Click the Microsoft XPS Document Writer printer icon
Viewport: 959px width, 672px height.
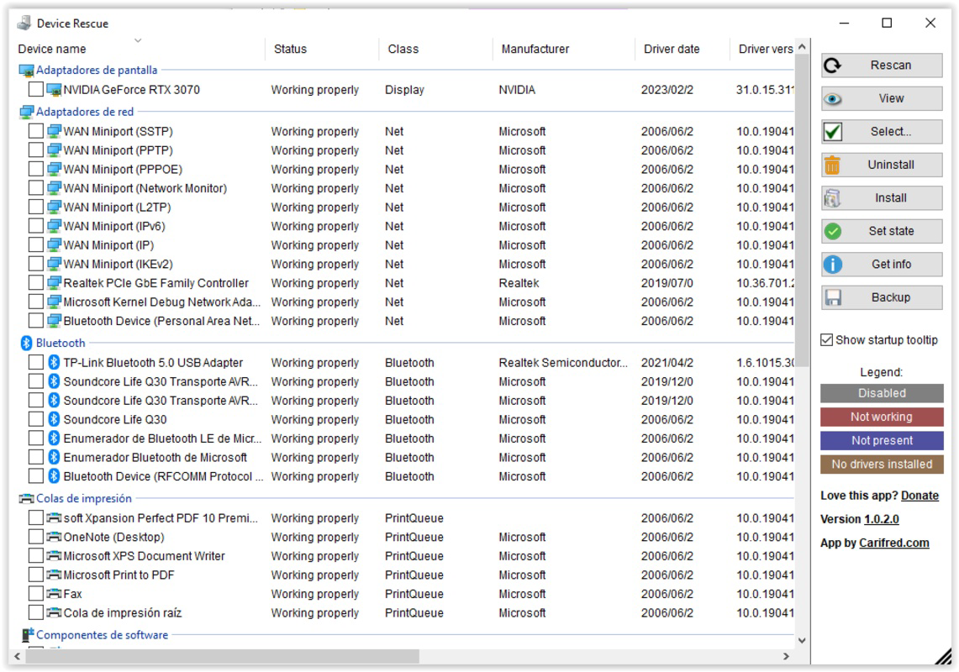[54, 556]
